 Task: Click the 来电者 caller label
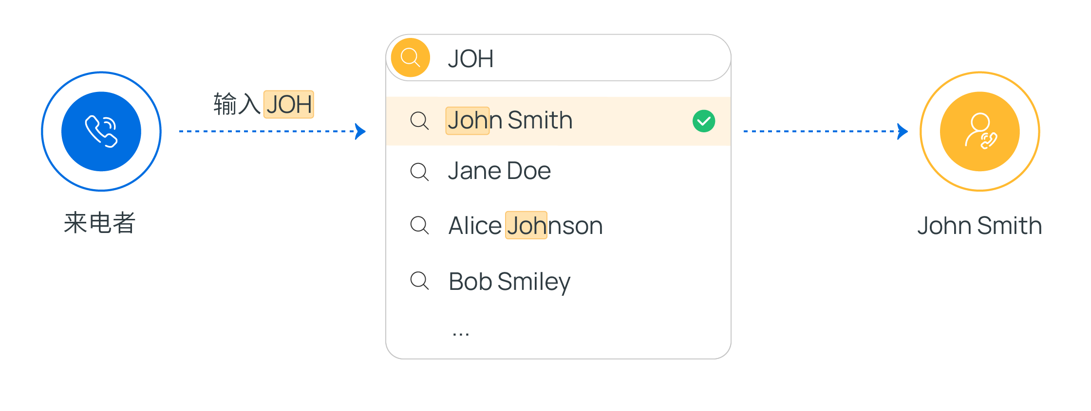coord(100,223)
